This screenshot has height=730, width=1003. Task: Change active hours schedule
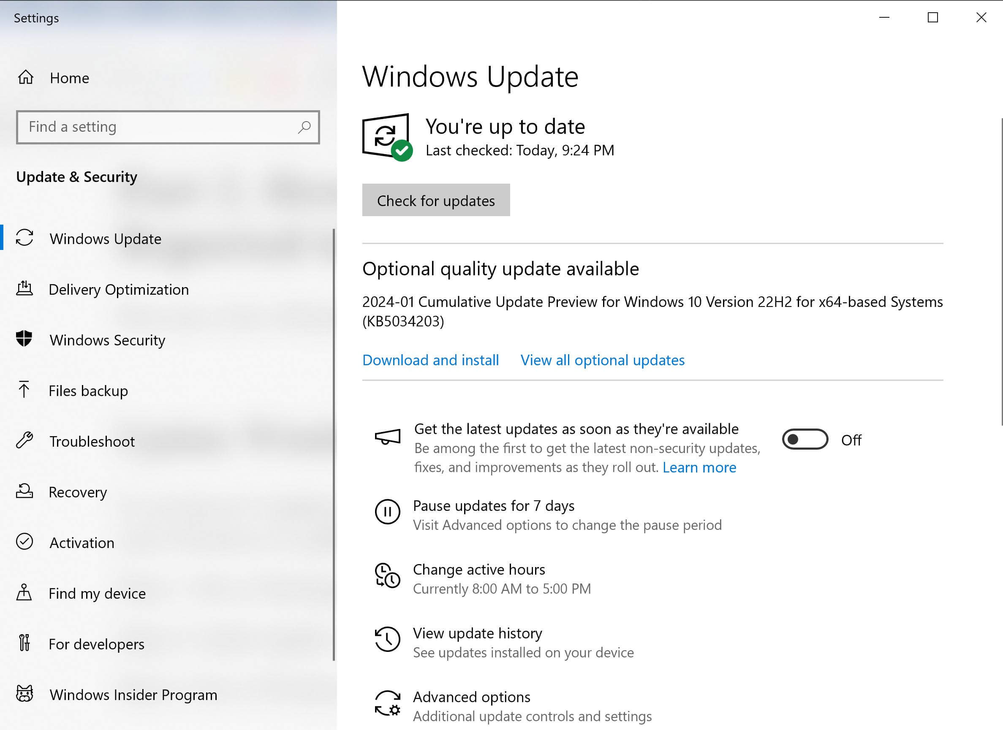point(478,570)
